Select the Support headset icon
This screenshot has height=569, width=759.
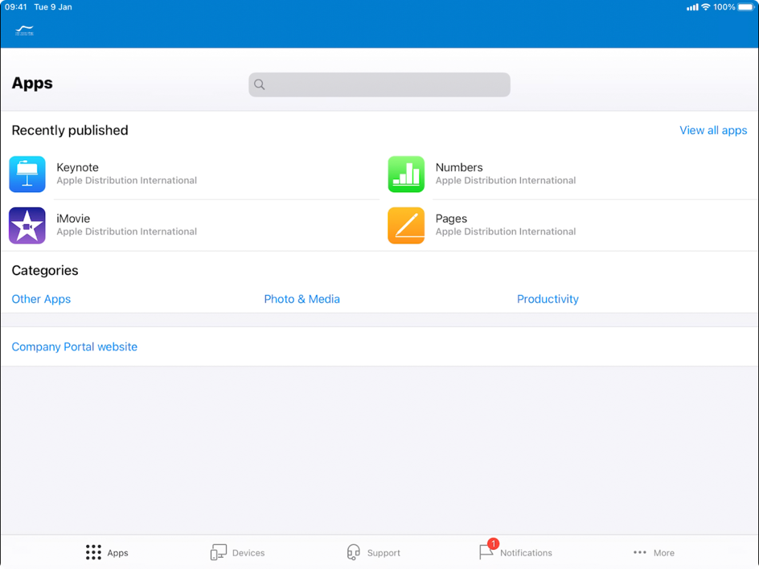point(353,552)
